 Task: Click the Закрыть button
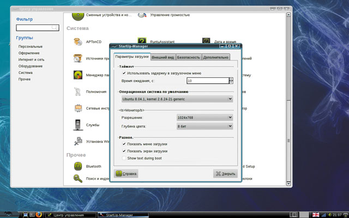(225, 174)
